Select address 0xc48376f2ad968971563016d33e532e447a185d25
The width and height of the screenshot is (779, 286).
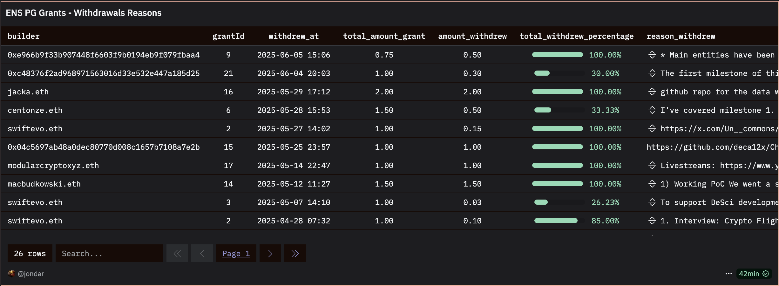coord(104,73)
